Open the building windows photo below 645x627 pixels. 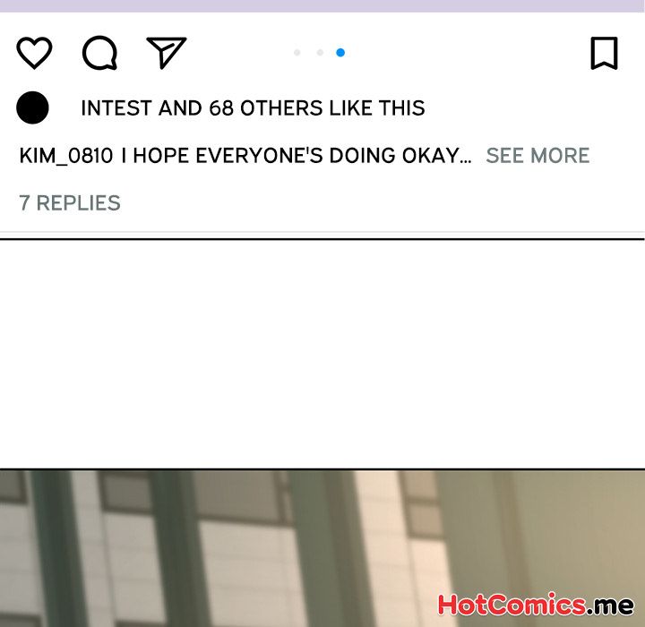(322, 548)
